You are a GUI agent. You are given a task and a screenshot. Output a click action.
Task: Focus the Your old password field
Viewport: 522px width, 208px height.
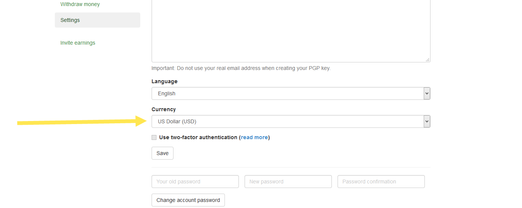195,182
